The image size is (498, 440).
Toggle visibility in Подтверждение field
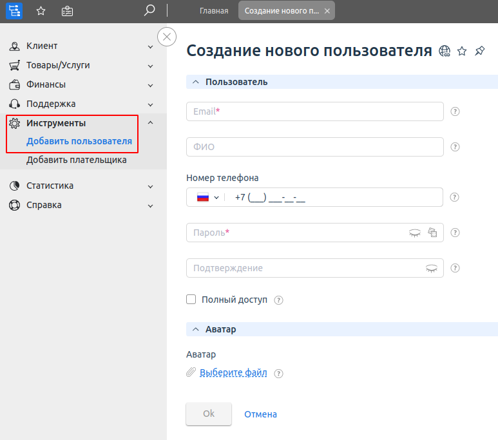pyautogui.click(x=431, y=269)
